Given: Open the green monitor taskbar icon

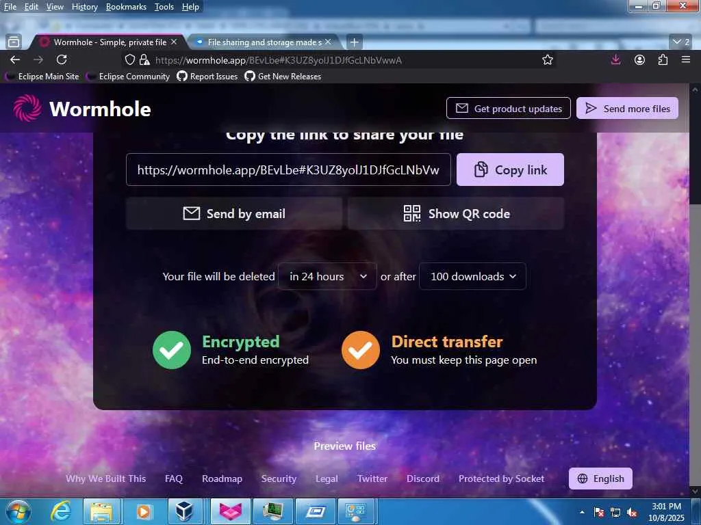Looking at the screenshot, I should pos(272,511).
